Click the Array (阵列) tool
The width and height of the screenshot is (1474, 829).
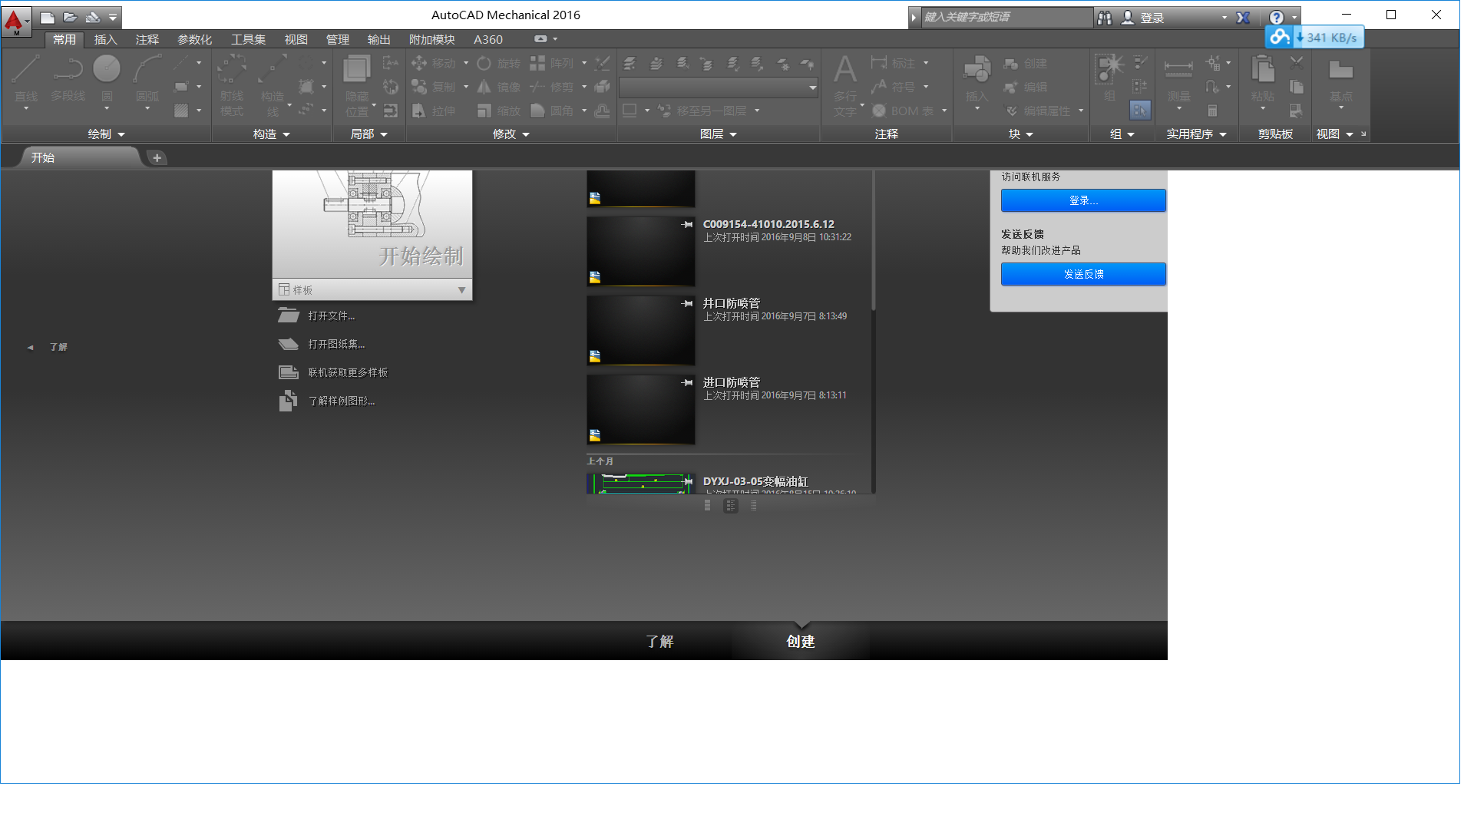point(552,63)
